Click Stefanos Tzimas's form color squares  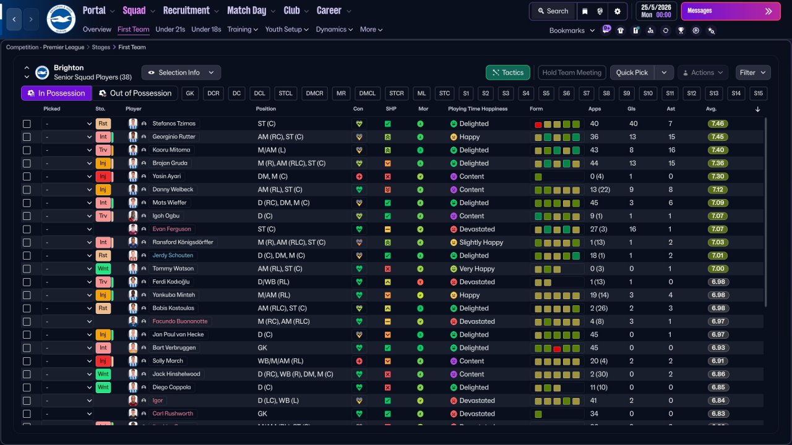click(557, 124)
